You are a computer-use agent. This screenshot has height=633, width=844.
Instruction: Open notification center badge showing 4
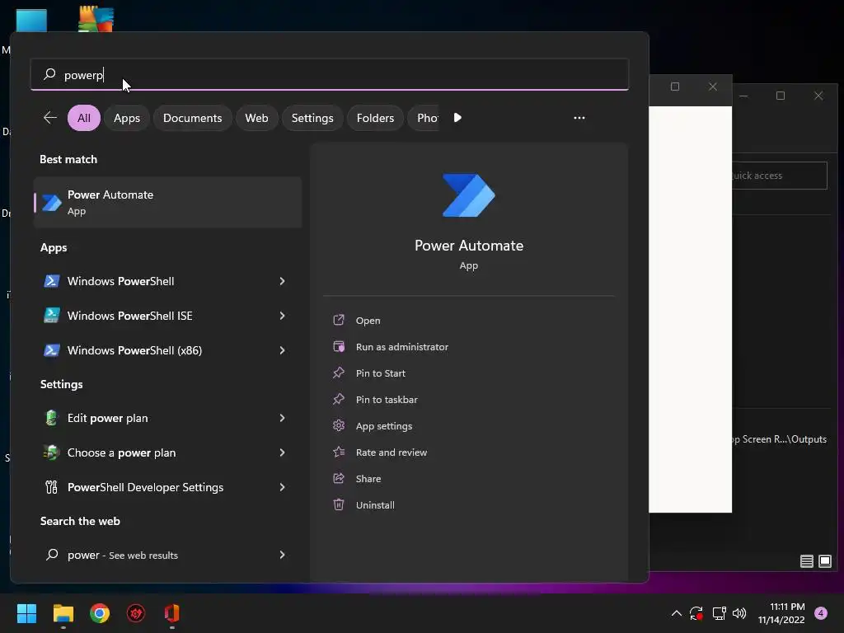(821, 613)
